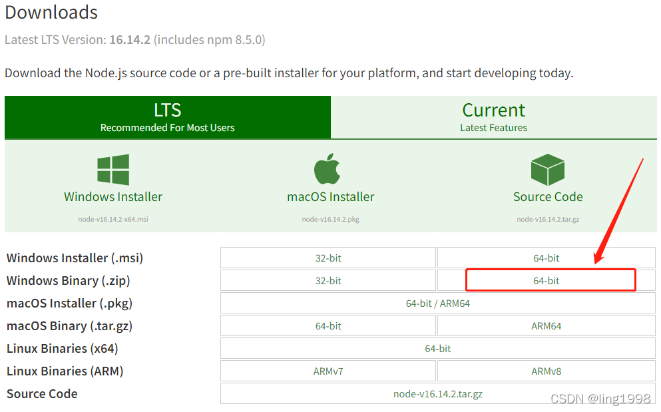
Task: Download Windows Installer (.msi) 32-bit
Action: tap(328, 258)
